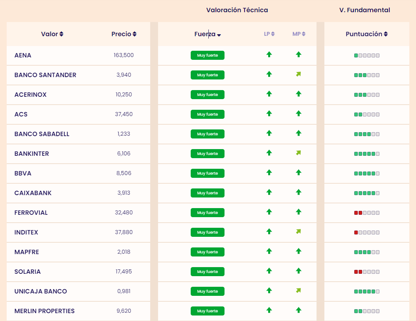This screenshot has width=416, height=321.
Task: Open AENA stock details
Action: 23,55
